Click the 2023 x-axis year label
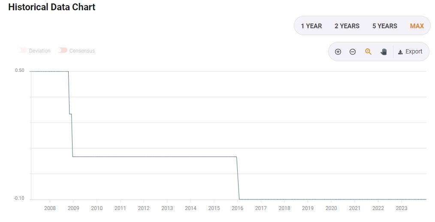 click(x=401, y=208)
